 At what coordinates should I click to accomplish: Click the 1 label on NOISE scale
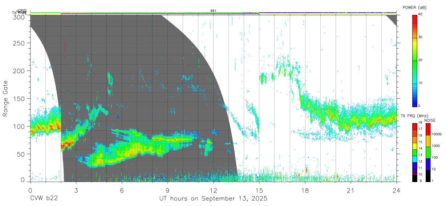click(x=433, y=181)
